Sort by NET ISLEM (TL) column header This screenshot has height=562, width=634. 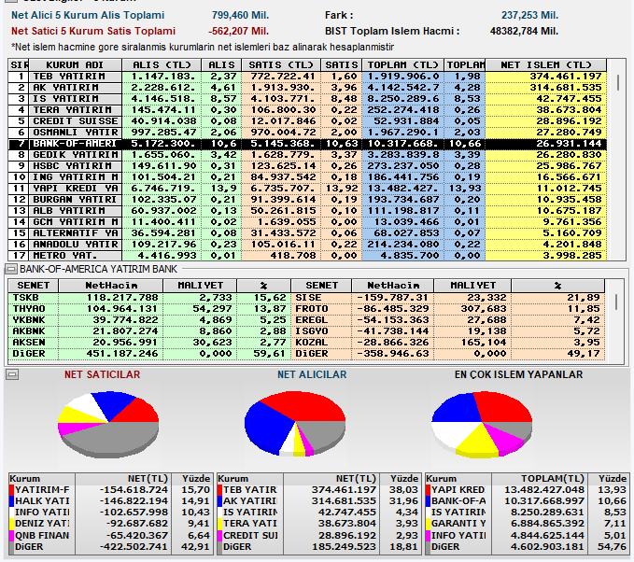click(546, 65)
